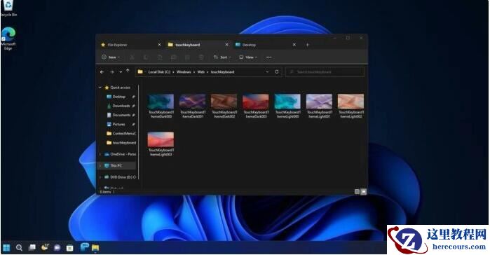Collapse the Quick access tree node

[100, 88]
